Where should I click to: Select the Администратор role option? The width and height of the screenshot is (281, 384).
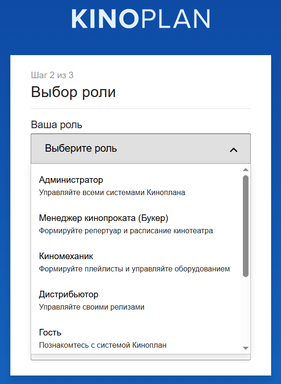(136, 186)
